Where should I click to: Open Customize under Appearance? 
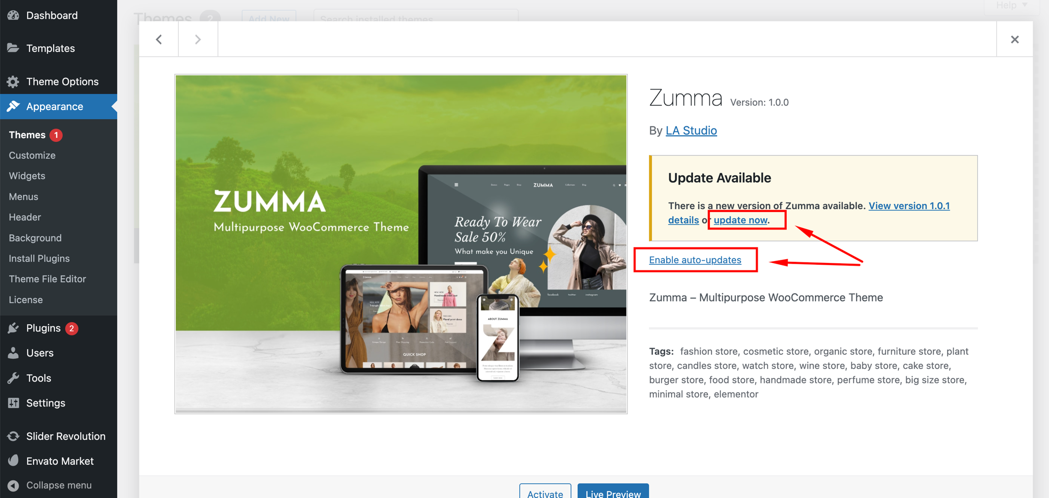point(32,155)
